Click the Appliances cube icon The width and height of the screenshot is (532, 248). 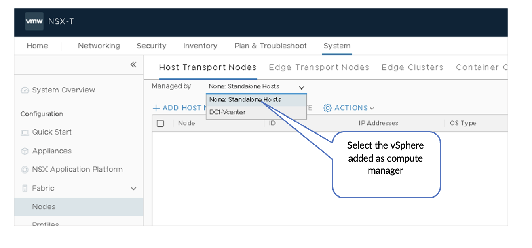tap(25, 151)
